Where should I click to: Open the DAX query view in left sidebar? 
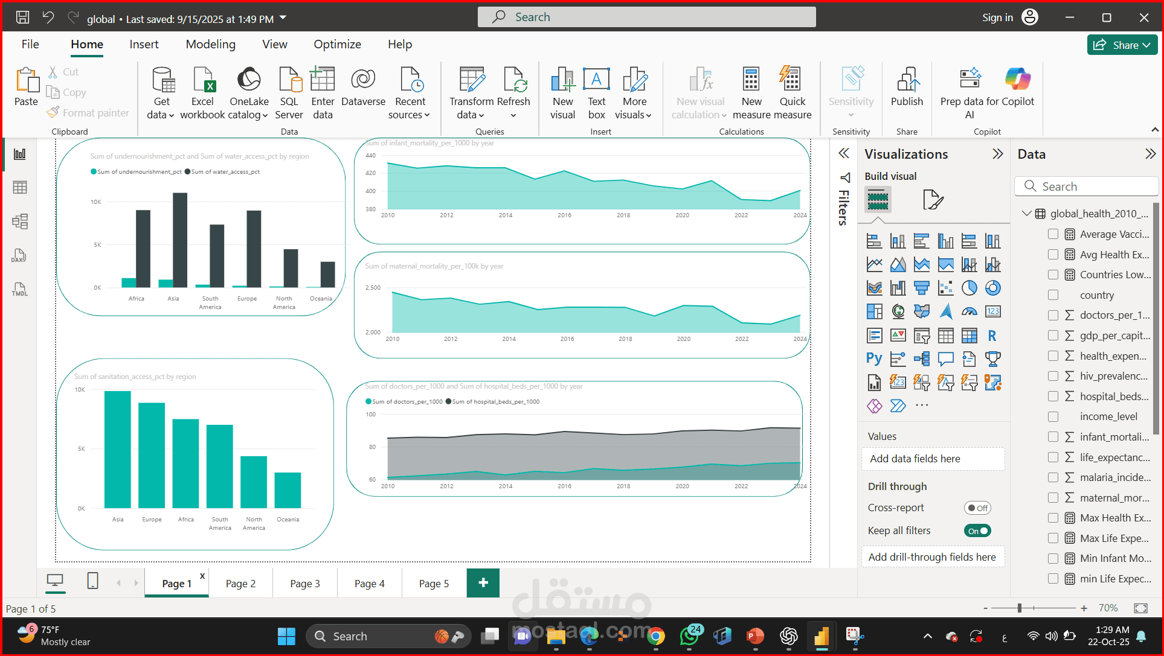click(x=19, y=255)
